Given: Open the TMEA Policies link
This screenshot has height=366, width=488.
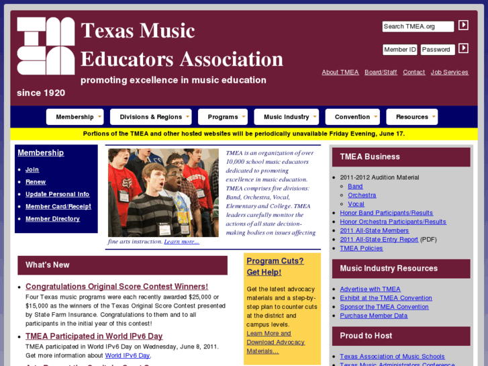Looking at the screenshot, I should click(x=361, y=248).
